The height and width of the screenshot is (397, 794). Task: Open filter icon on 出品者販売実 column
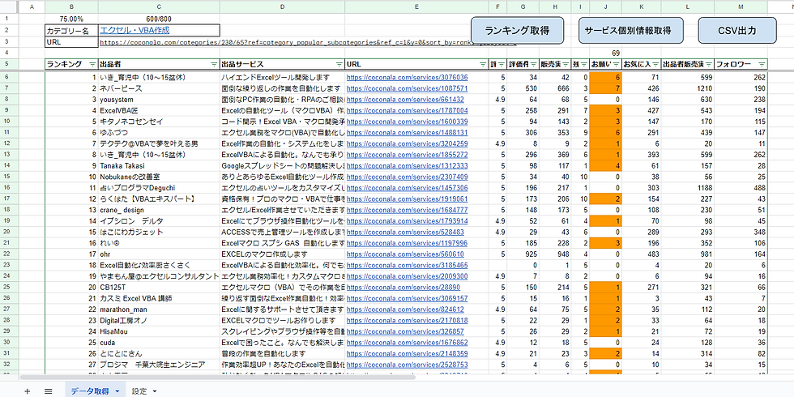(708, 64)
